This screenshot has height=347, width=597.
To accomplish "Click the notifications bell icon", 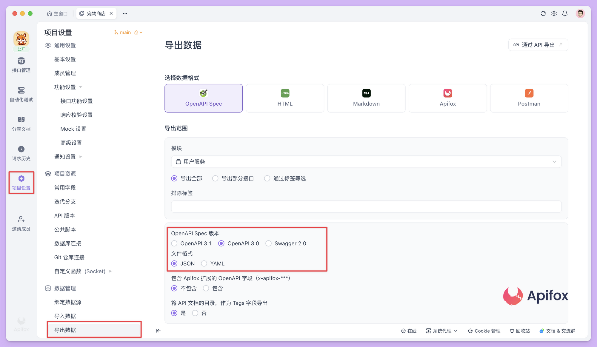I will (x=565, y=13).
